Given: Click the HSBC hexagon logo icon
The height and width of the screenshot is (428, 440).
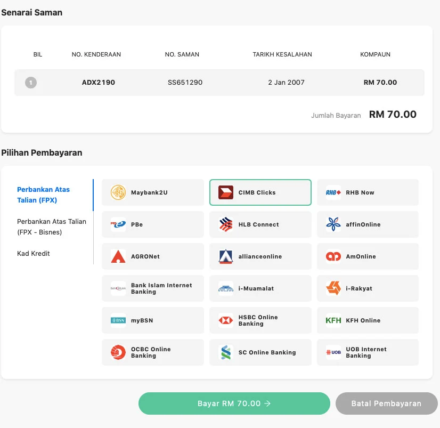Looking at the screenshot, I should pos(226,320).
